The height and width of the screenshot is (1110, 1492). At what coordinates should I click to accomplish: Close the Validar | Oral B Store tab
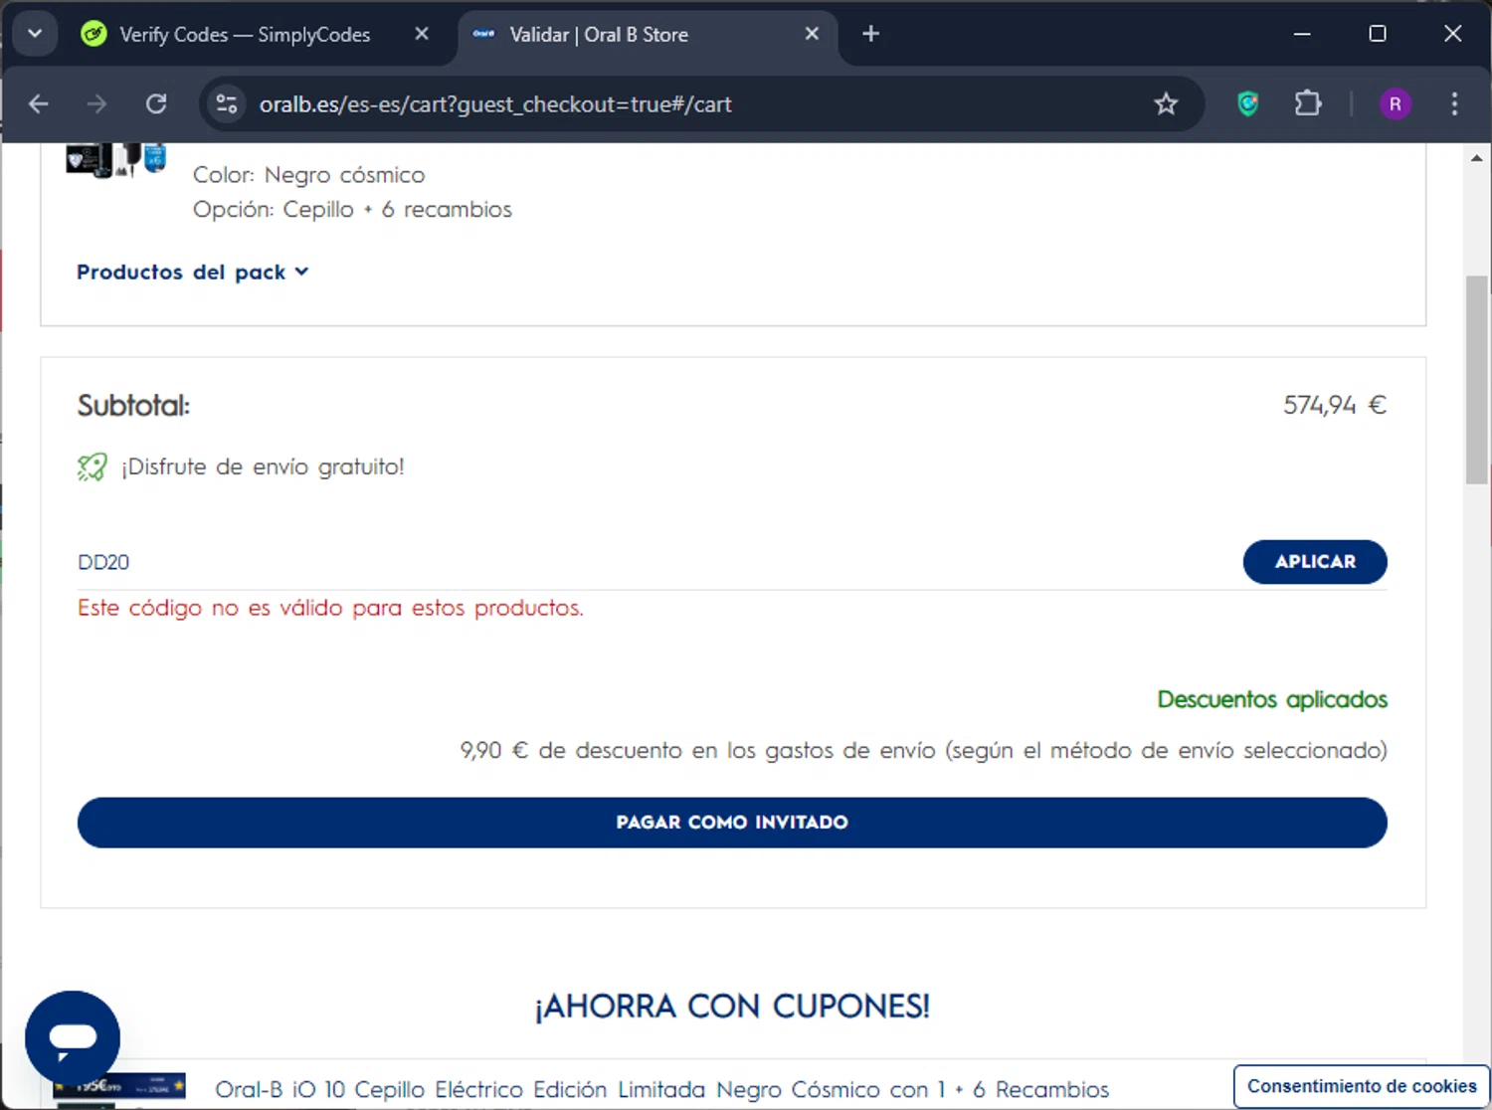[812, 34]
